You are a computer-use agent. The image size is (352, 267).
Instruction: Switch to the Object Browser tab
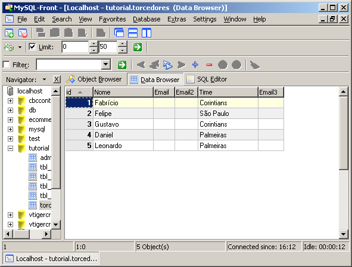(x=94, y=79)
